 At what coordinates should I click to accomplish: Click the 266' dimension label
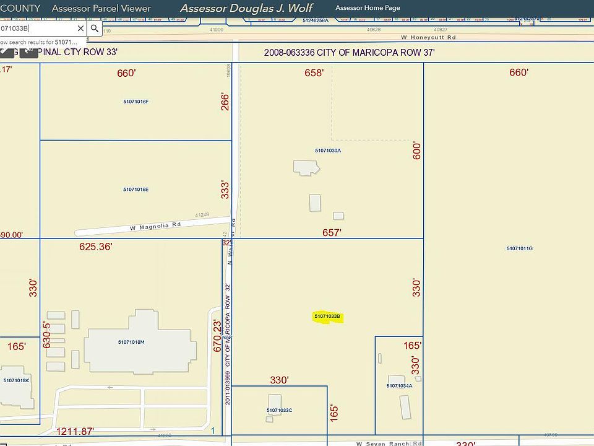[225, 102]
